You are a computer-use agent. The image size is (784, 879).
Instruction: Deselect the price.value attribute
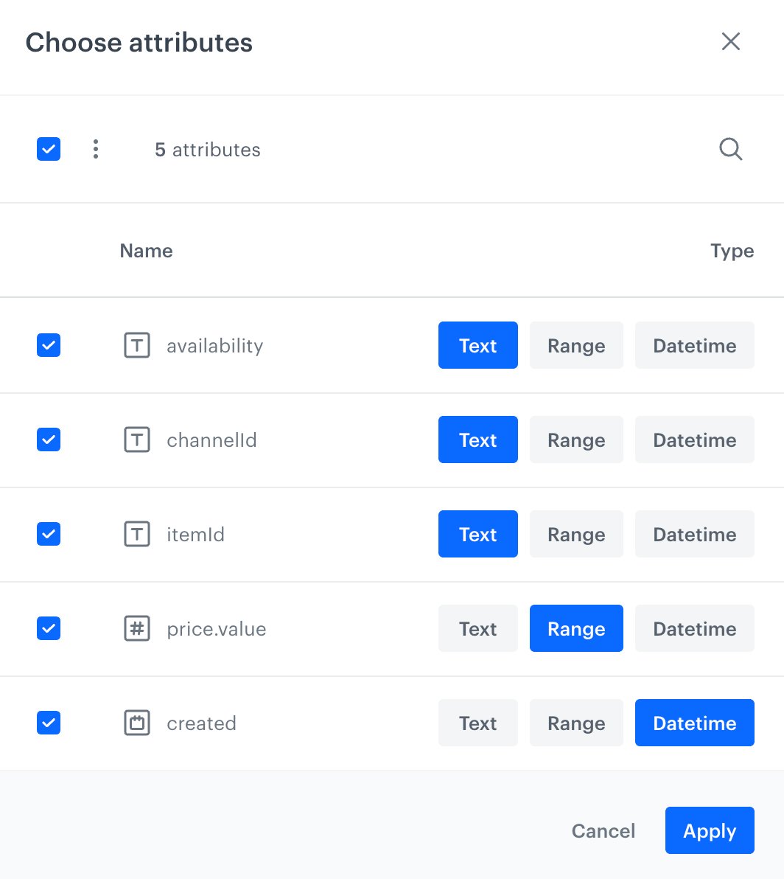(48, 628)
